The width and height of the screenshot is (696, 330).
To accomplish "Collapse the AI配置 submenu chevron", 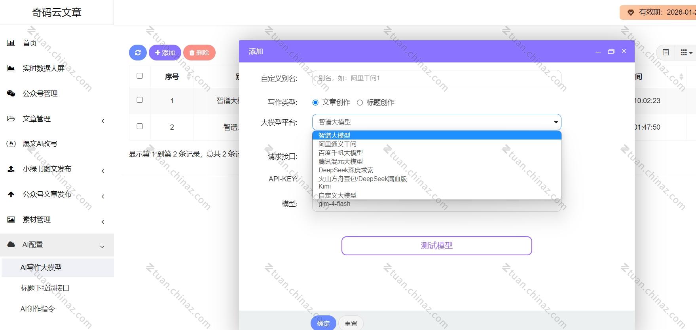I will (102, 247).
